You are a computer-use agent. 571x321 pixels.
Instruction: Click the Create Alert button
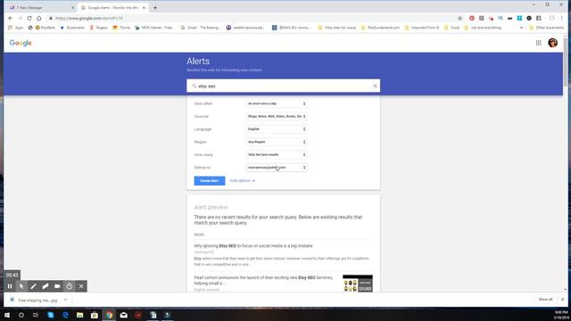210,181
